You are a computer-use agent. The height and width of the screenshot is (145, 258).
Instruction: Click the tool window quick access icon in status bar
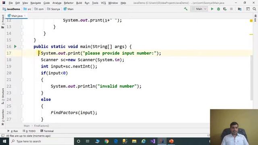click(x=3, y=136)
